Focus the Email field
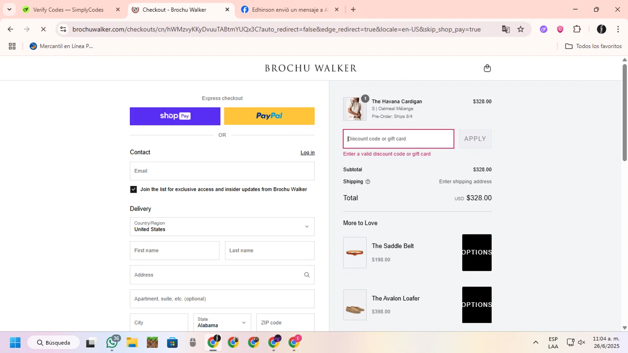The image size is (628, 353). pyautogui.click(x=222, y=171)
